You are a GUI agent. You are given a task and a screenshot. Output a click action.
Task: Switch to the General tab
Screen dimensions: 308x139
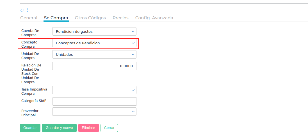pos(29,18)
